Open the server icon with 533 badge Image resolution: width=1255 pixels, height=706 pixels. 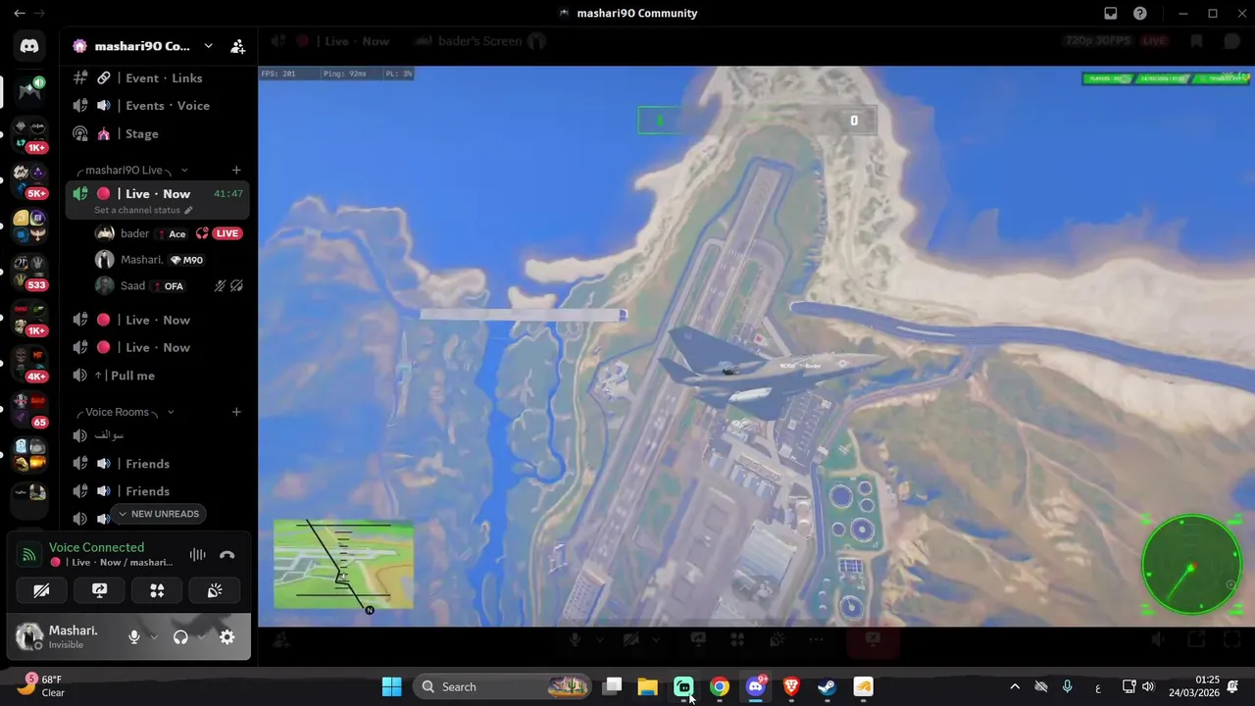click(x=29, y=272)
